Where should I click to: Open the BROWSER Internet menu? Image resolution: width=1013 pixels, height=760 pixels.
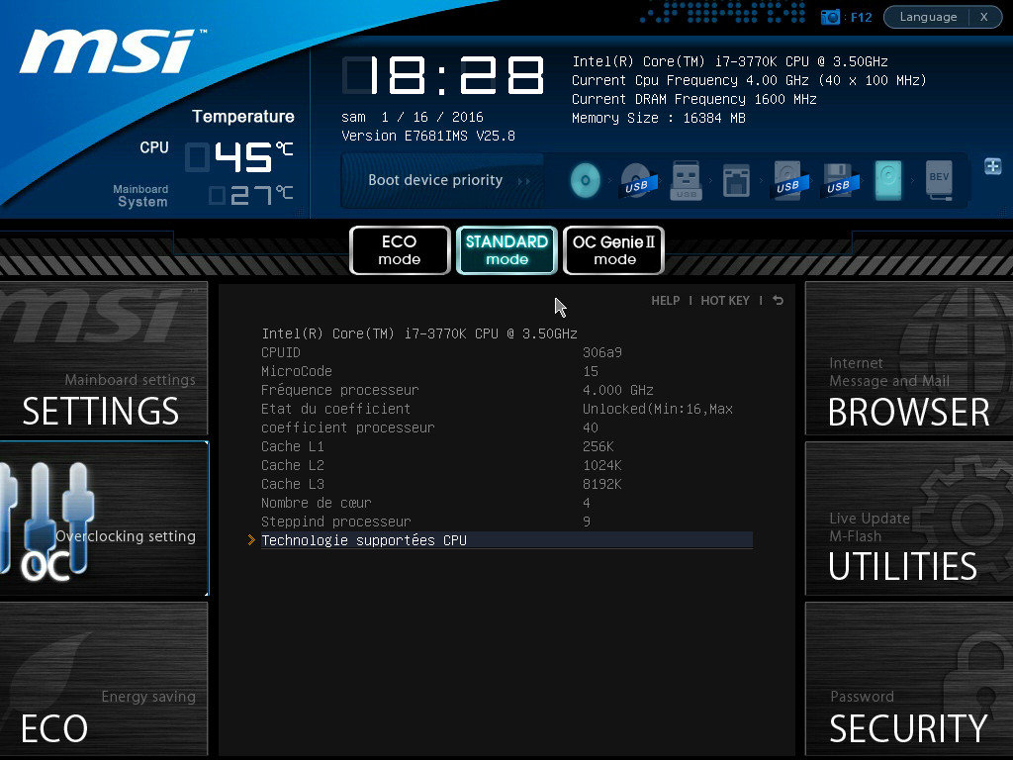(x=909, y=358)
